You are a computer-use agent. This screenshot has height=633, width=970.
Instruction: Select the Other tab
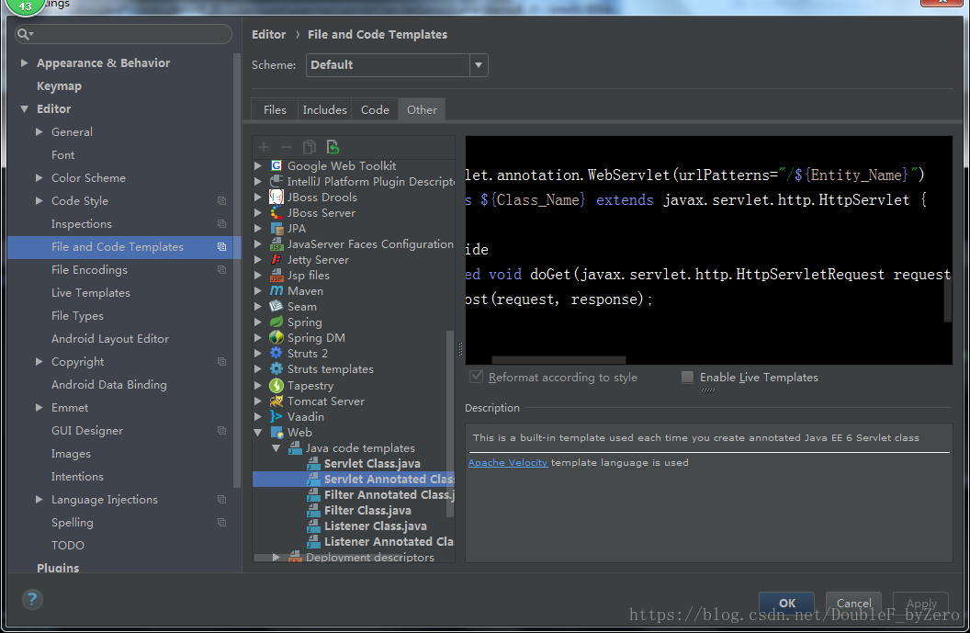pos(422,109)
